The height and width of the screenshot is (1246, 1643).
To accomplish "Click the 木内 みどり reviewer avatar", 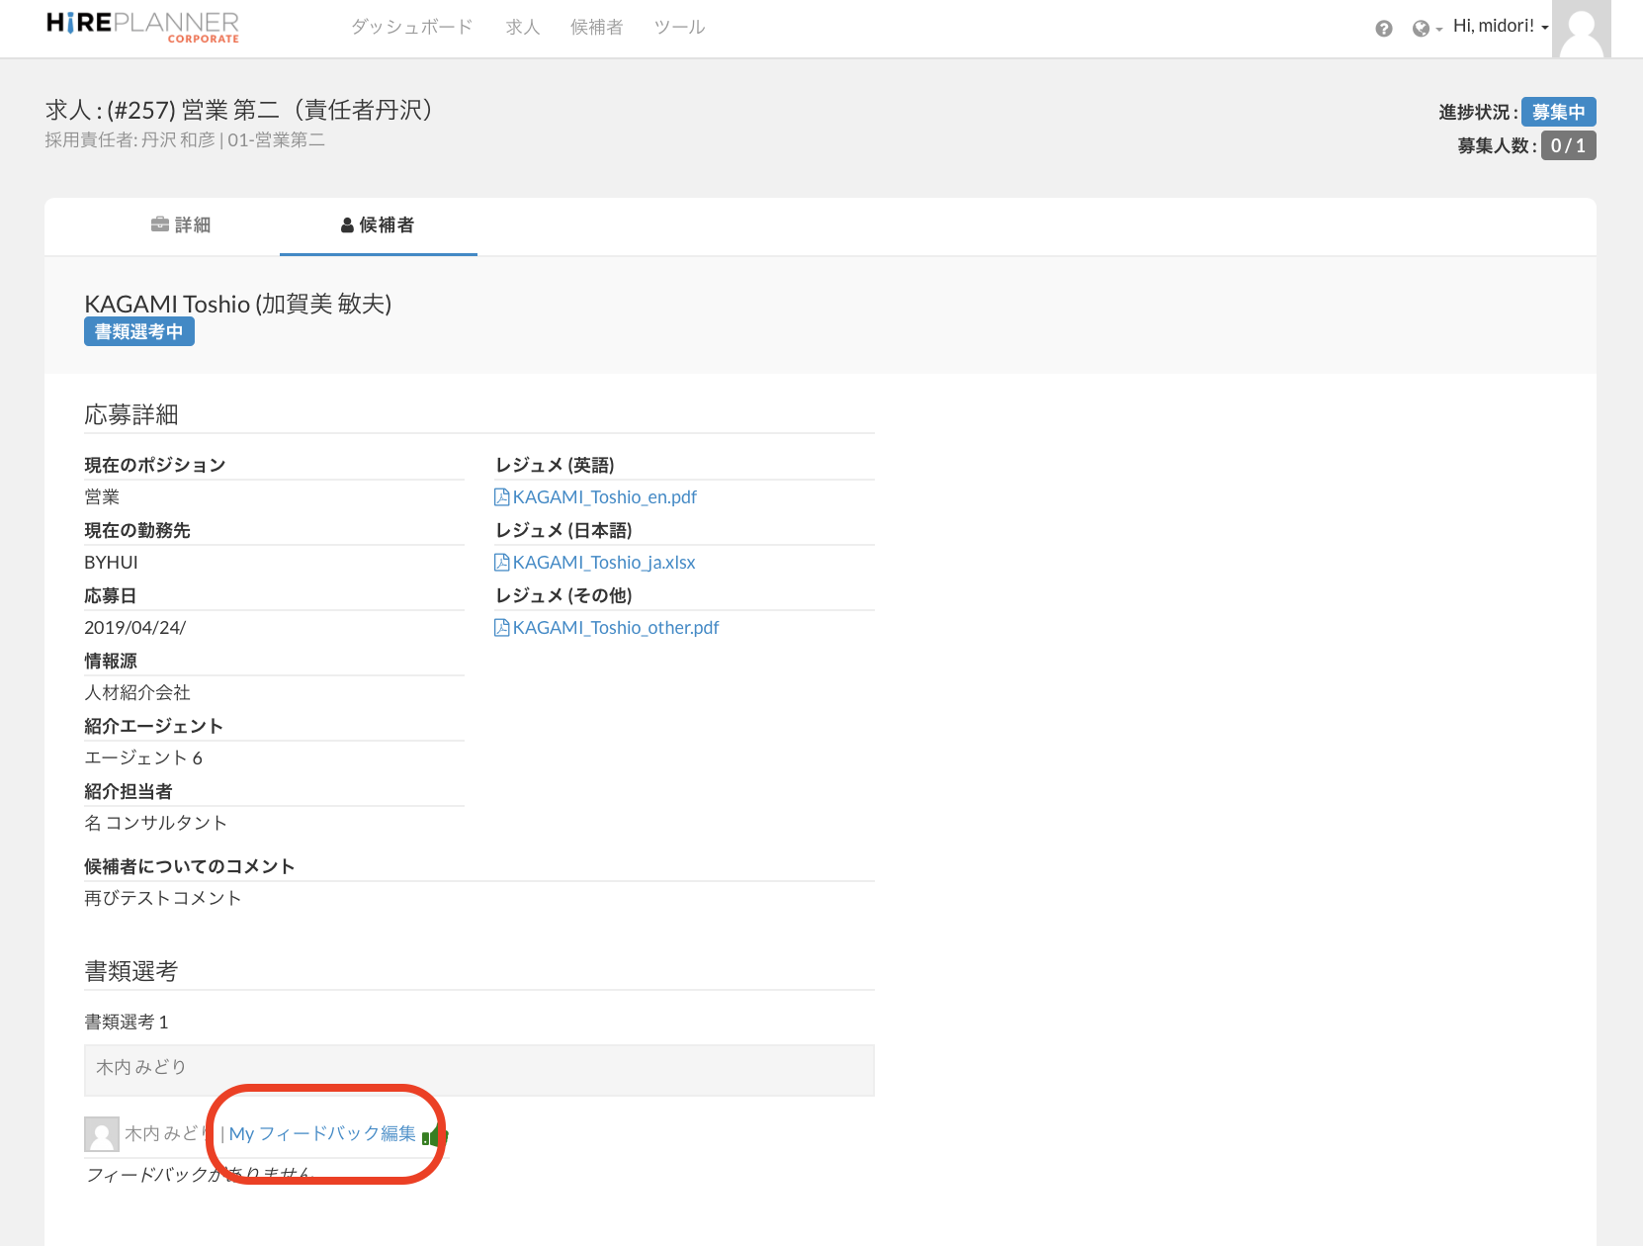I will (101, 1134).
